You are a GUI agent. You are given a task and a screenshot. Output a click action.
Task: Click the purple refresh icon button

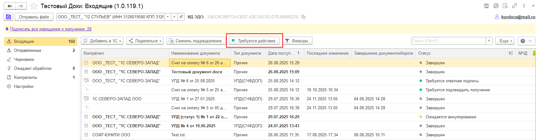pyautogui.click(x=8, y=17)
